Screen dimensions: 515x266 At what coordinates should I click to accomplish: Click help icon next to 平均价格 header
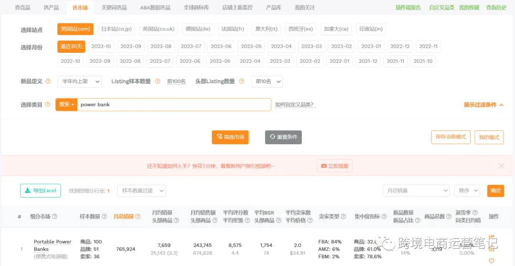point(310,220)
